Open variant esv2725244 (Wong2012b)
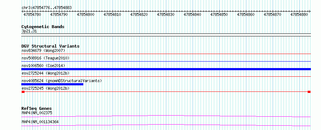 [x=45, y=73]
